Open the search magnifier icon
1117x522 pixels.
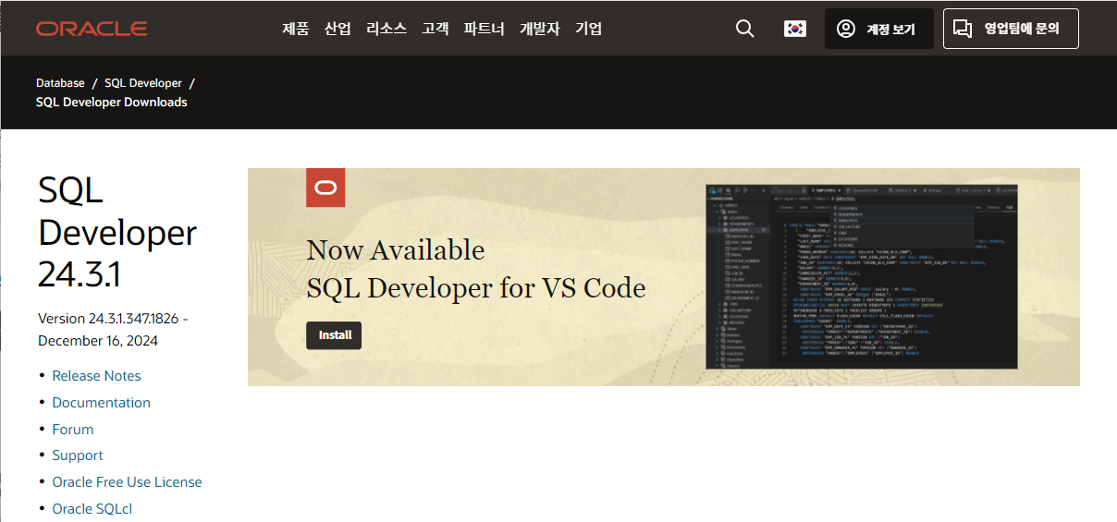point(745,29)
